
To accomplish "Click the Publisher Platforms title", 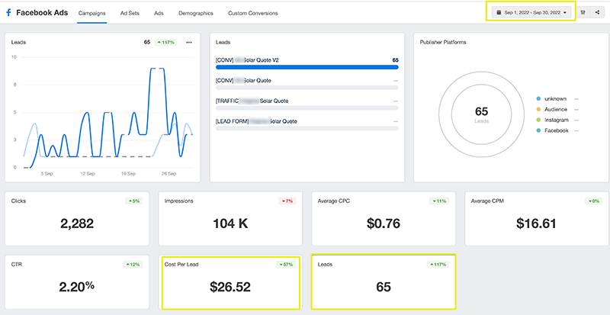I will coord(443,42).
